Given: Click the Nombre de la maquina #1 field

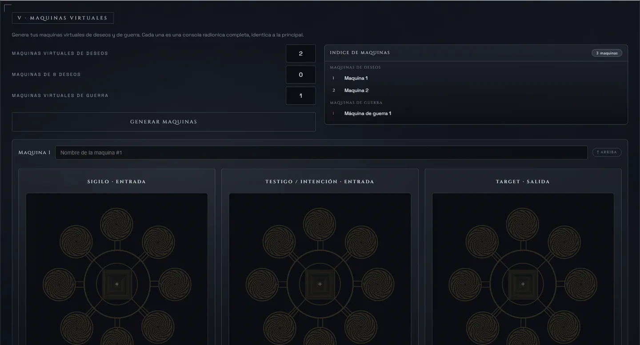Looking at the screenshot, I should point(321,152).
